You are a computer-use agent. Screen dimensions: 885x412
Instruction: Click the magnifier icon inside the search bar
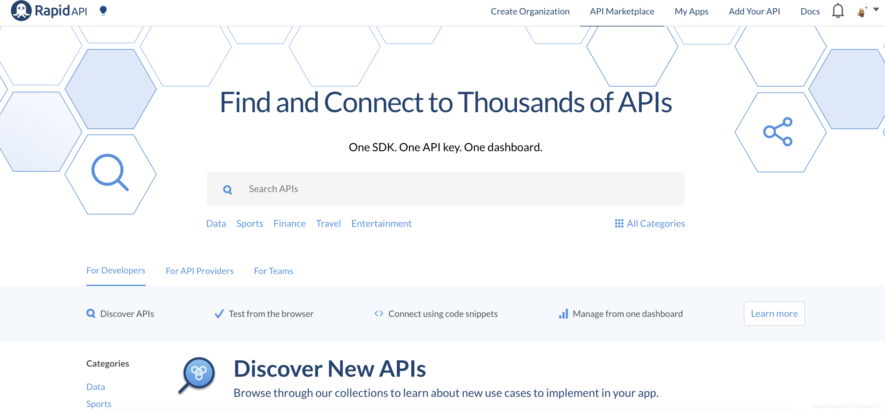click(x=228, y=189)
